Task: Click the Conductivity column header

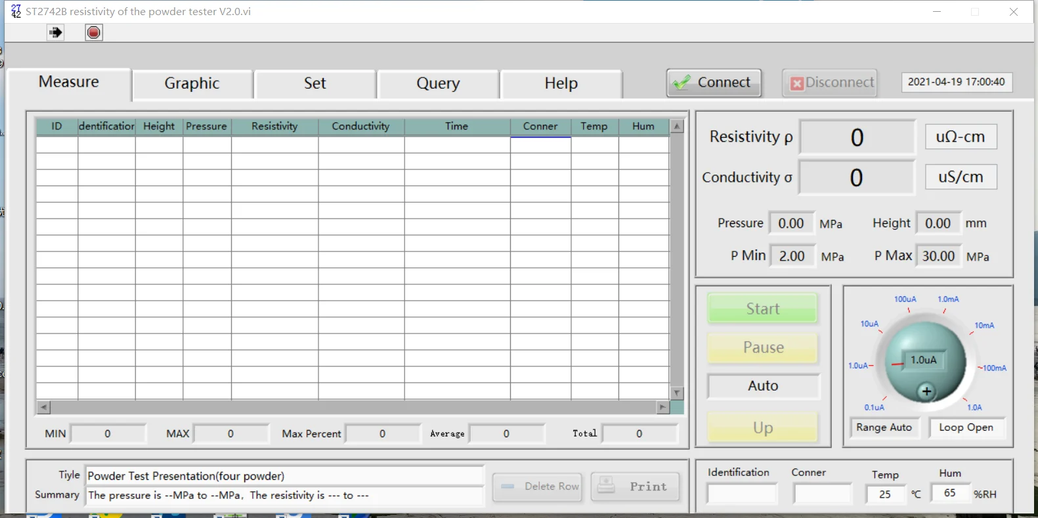Action: [361, 127]
